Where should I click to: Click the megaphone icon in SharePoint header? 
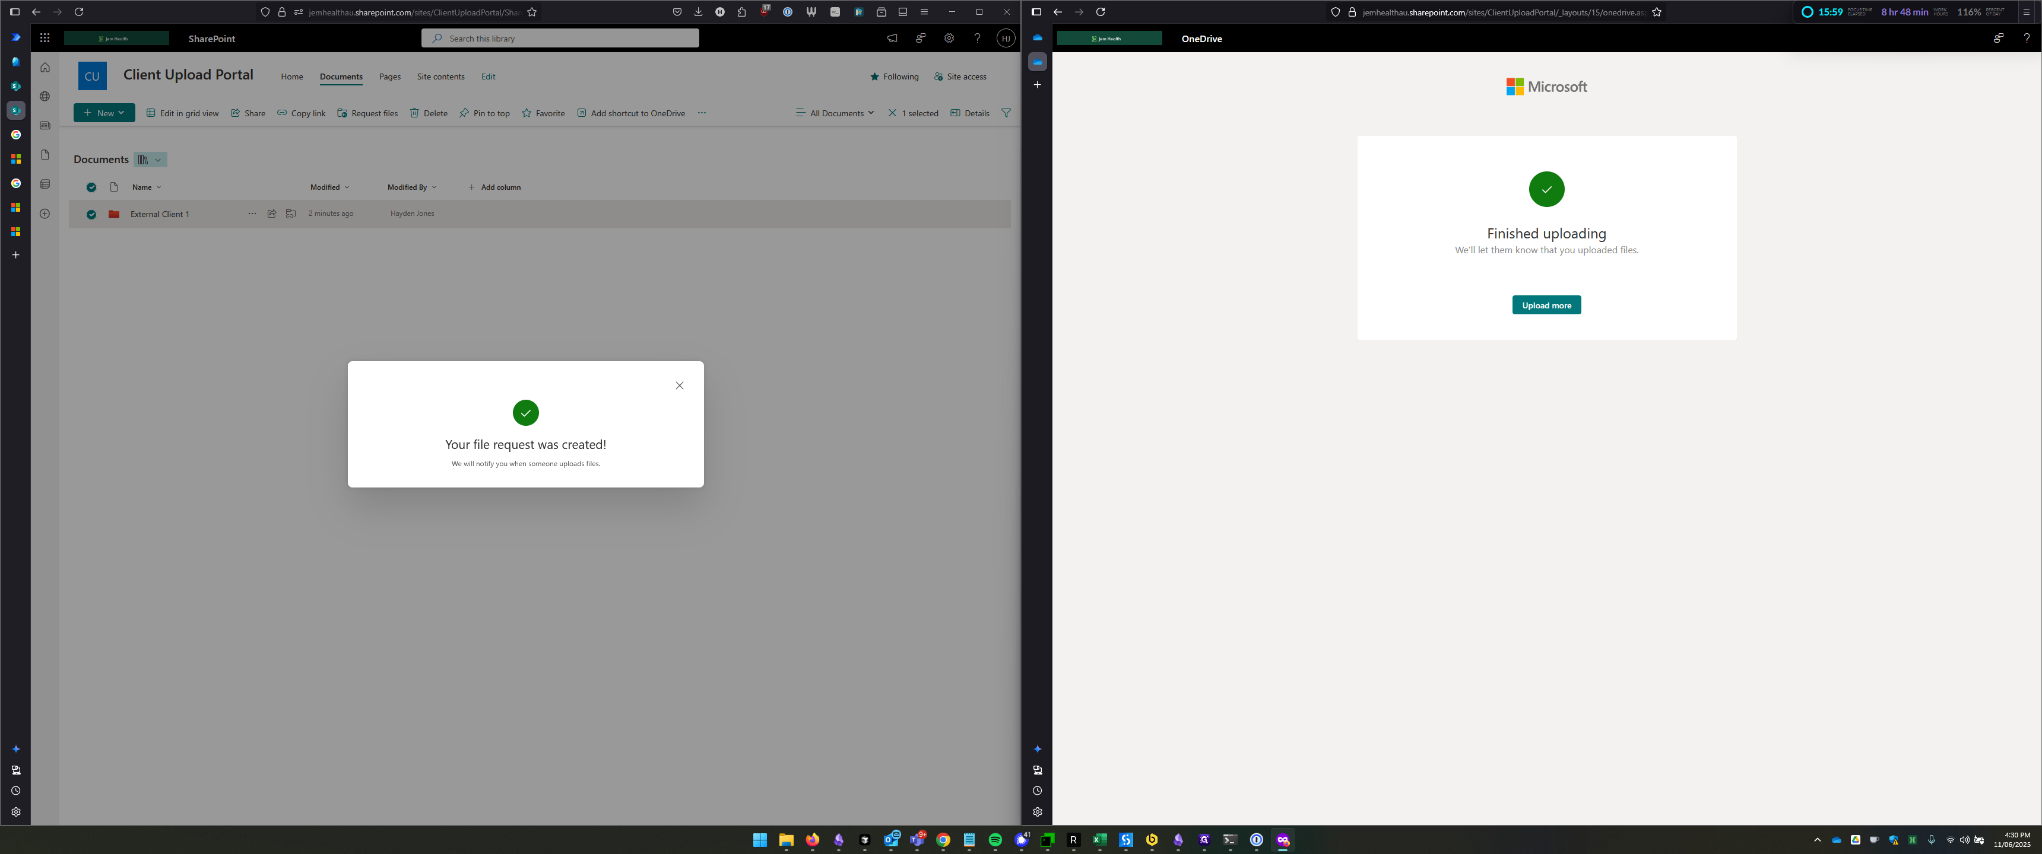(x=892, y=38)
